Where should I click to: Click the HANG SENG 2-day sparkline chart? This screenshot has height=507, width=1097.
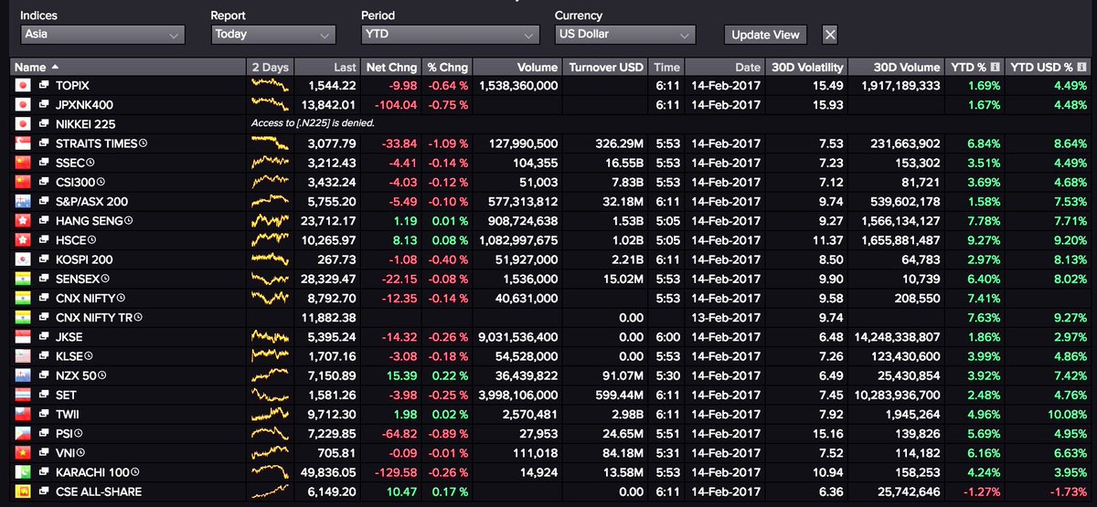pyautogui.click(x=272, y=220)
